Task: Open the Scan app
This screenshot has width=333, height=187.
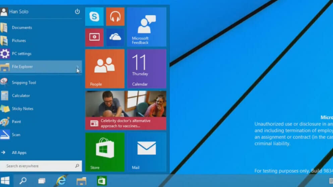Action: tap(41, 135)
